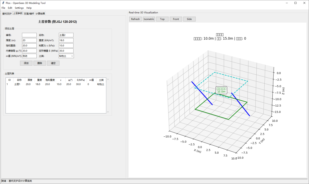Switch to the 土层参数 tab
Viewport: 309px width, 184px height.
(x=18, y=13)
